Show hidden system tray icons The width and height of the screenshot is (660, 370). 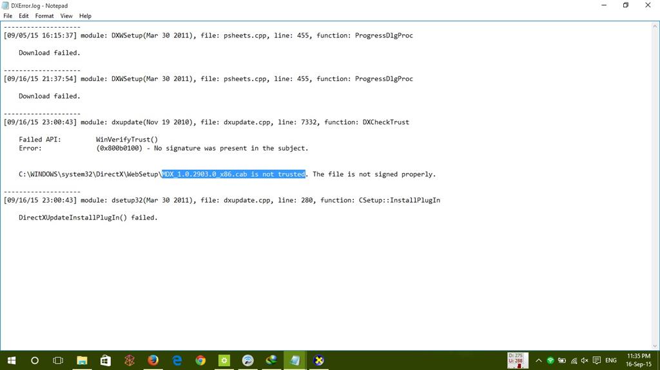coord(538,360)
